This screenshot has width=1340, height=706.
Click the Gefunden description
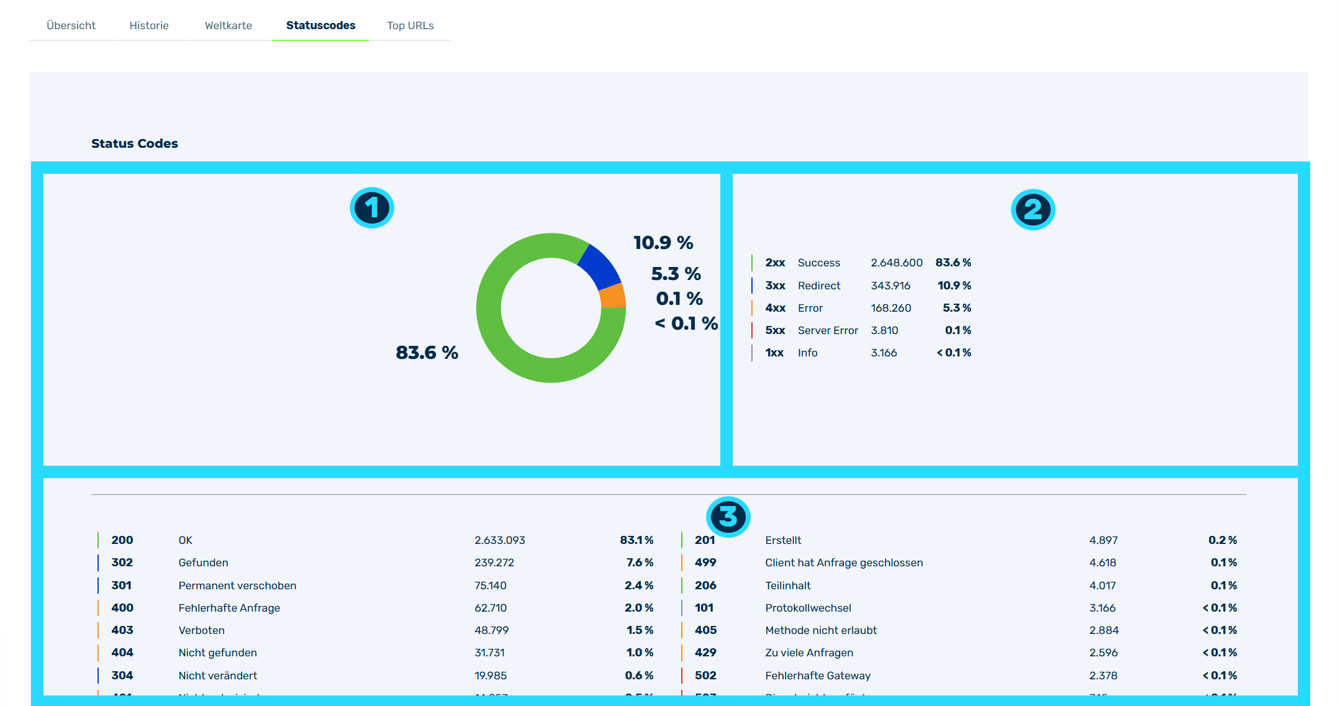pos(203,563)
